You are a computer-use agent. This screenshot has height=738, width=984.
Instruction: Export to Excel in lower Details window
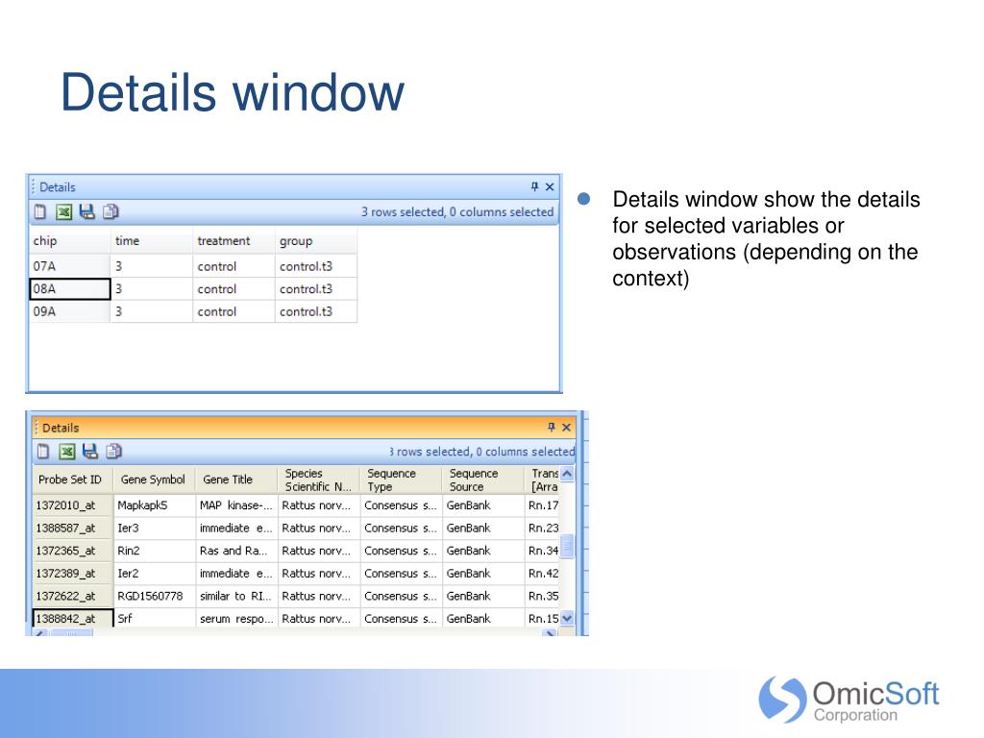tap(67, 452)
